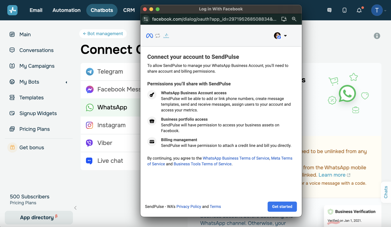Click the info icon on the page

(x=377, y=36)
